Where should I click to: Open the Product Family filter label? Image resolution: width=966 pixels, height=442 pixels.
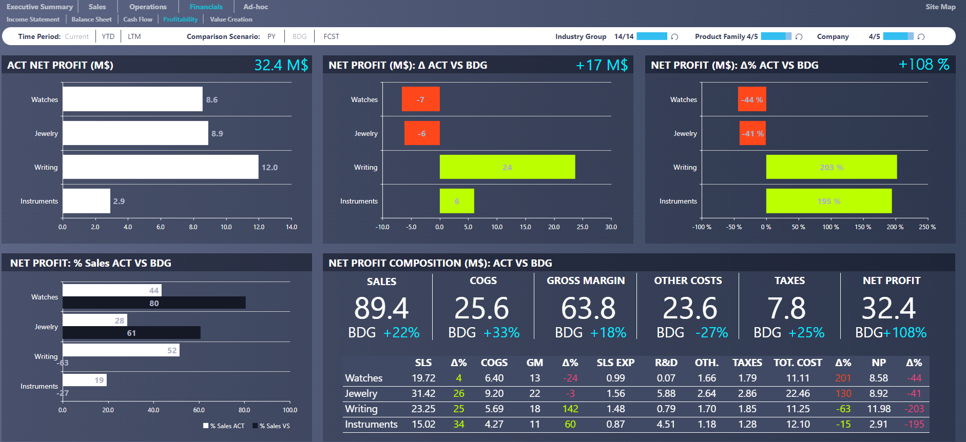pyautogui.click(x=720, y=36)
